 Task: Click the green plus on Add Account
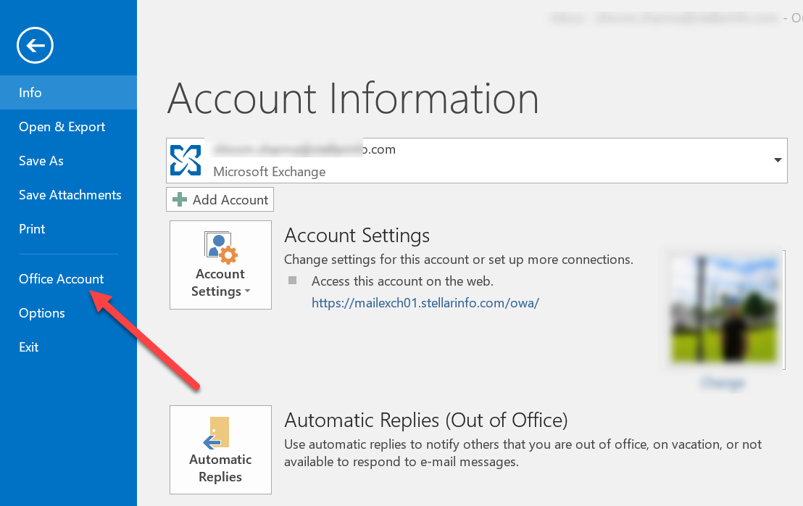pyautogui.click(x=179, y=199)
